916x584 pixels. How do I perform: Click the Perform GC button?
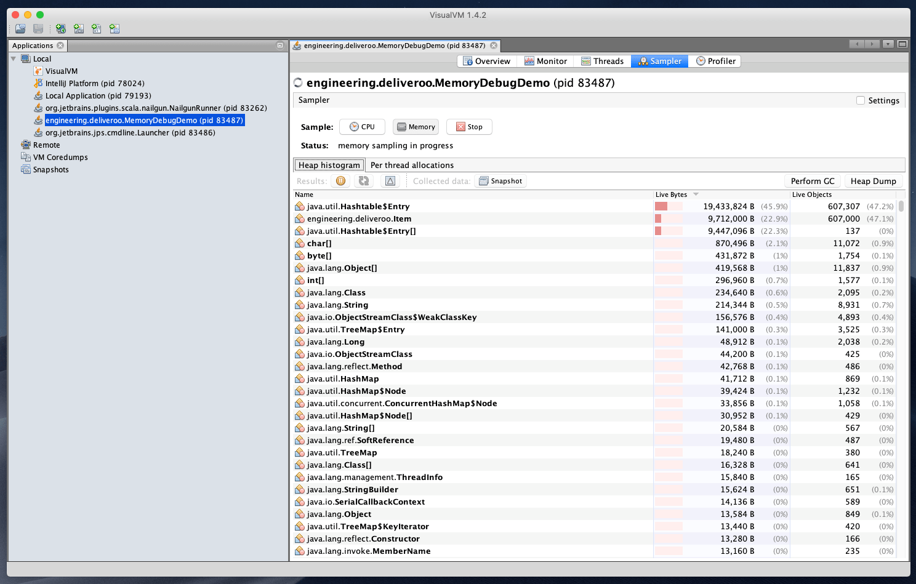click(x=812, y=180)
